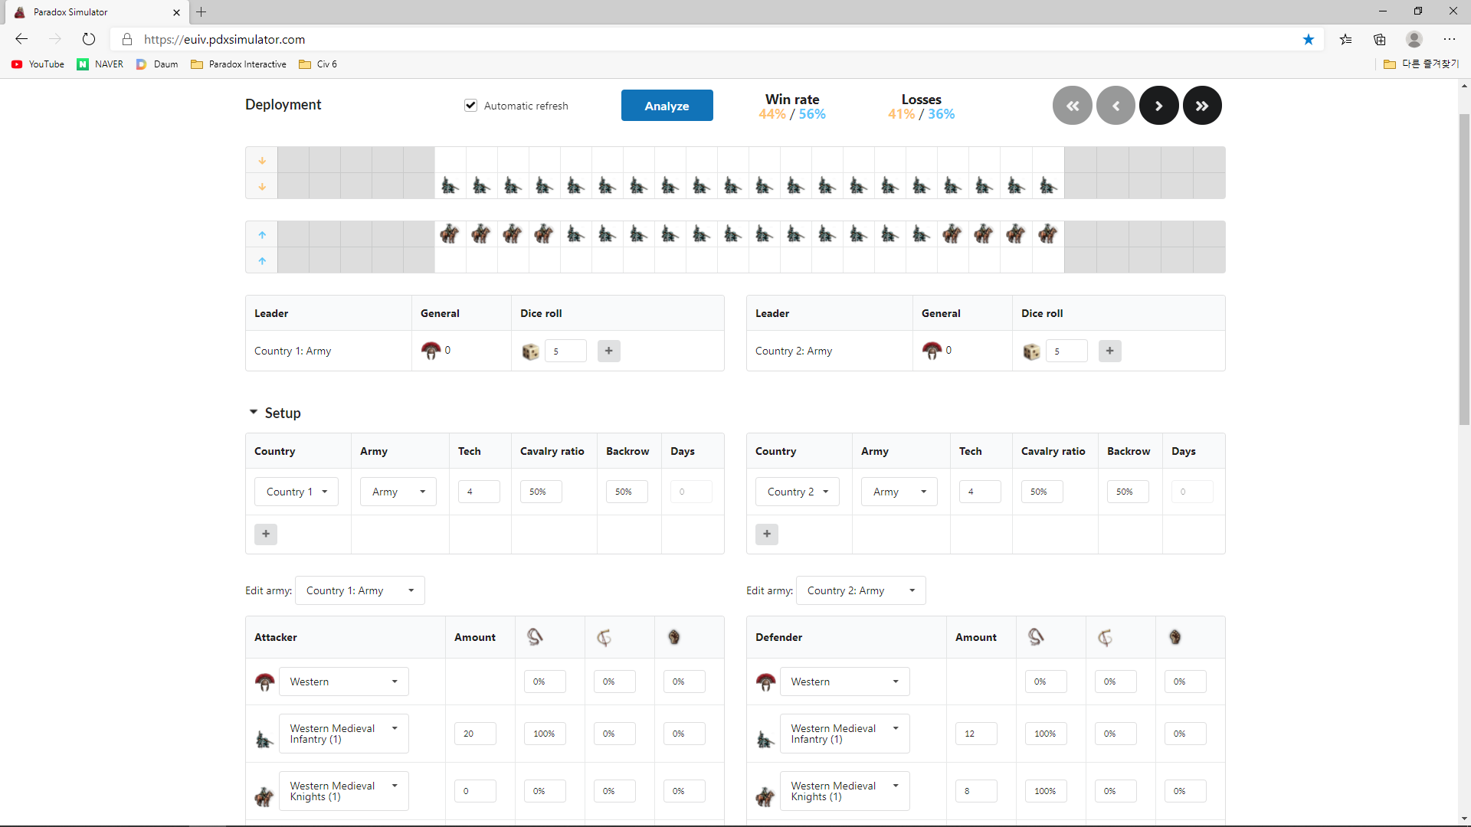Screen dimensions: 1471x827
Task: Click the attacker's dice roll icon
Action: click(x=530, y=351)
